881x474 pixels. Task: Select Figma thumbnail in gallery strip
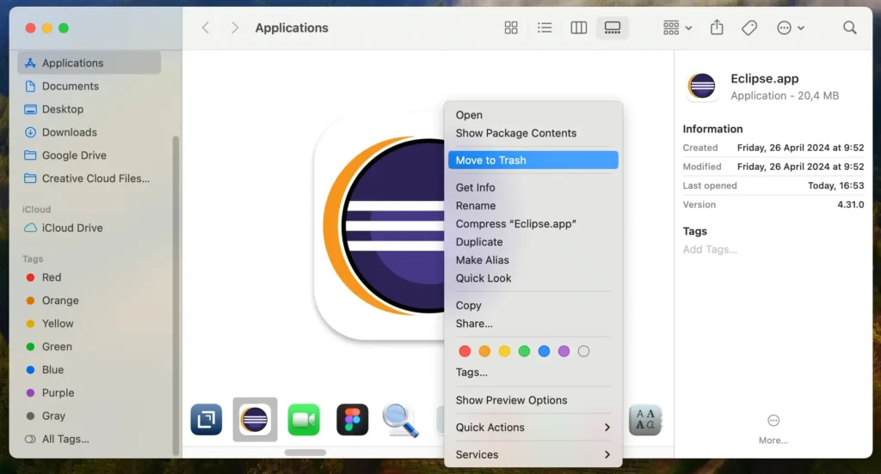[x=352, y=420]
